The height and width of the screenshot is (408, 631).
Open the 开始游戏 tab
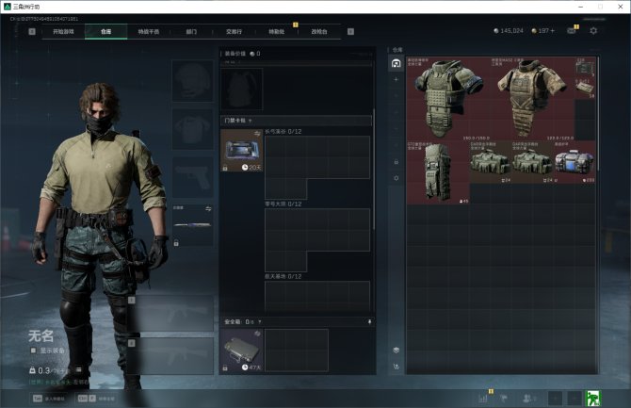[63, 31]
